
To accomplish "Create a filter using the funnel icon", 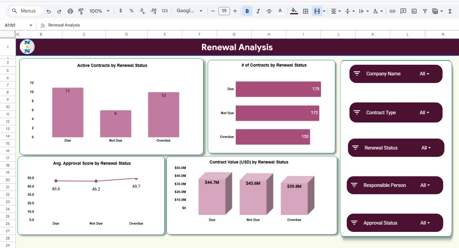I will click(x=425, y=11).
